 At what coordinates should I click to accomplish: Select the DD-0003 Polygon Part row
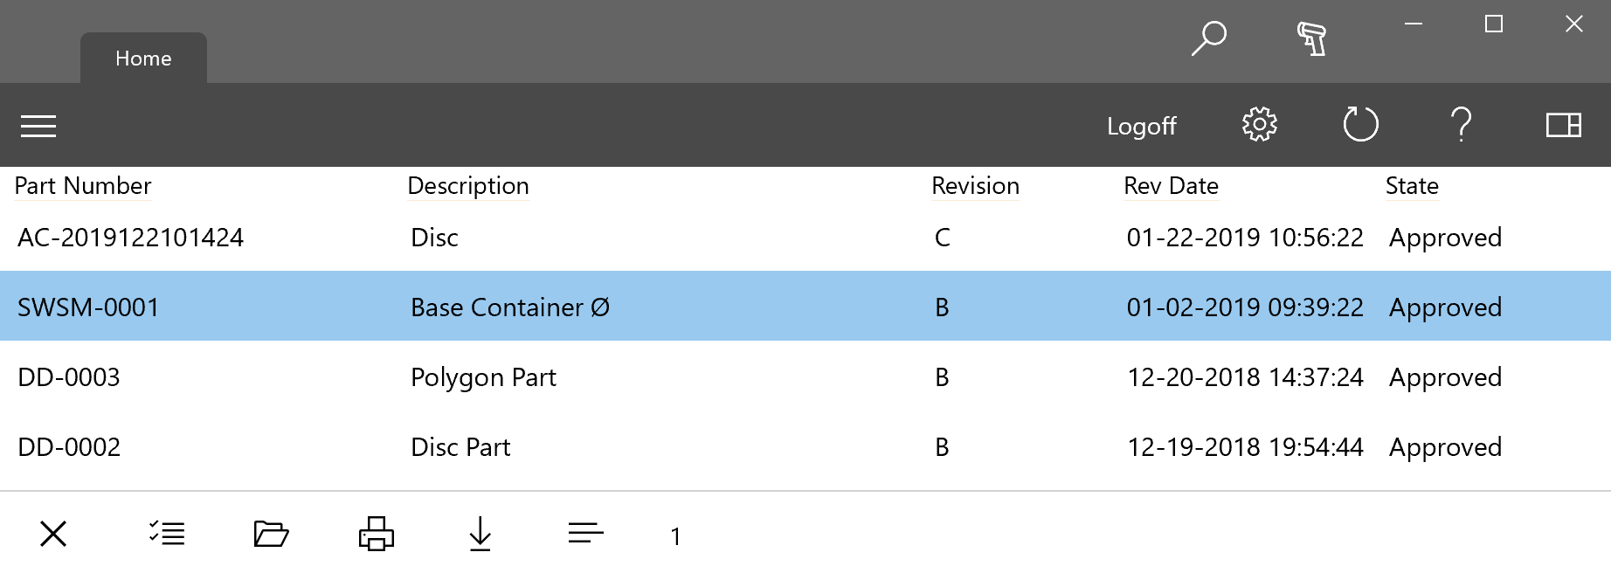click(805, 376)
